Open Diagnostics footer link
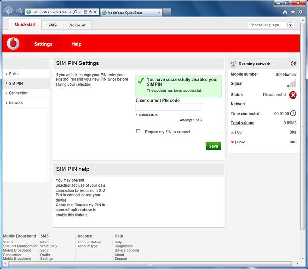The height and width of the screenshot is (269, 308). 124,246
